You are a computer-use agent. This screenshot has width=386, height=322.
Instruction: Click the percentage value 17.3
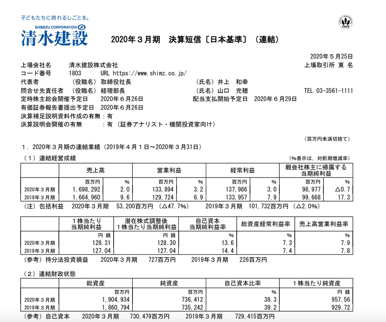tap(344, 197)
